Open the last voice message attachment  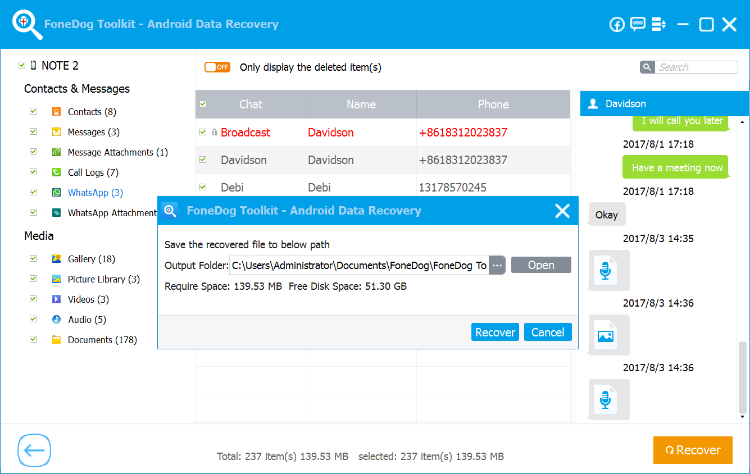609,399
